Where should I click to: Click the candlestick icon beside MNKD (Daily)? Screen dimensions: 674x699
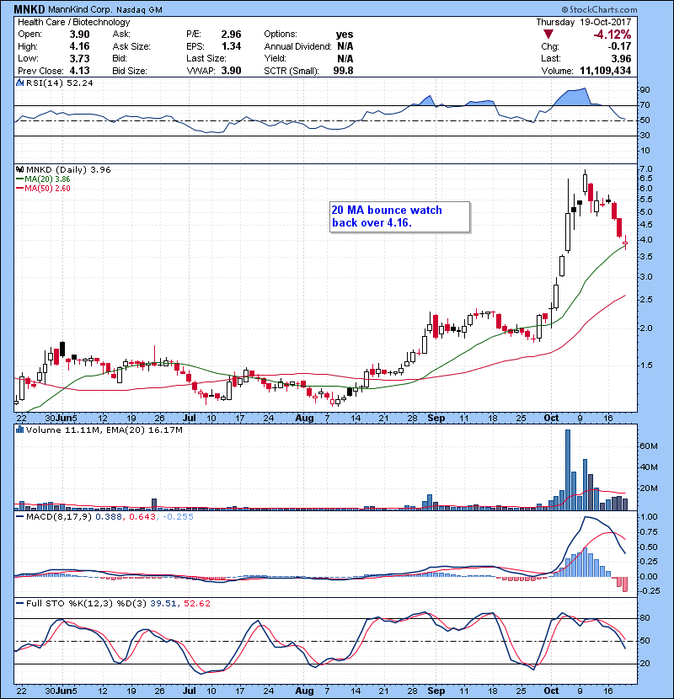pyautogui.click(x=19, y=169)
